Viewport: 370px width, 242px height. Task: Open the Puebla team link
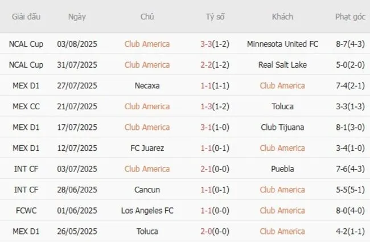coord(282,169)
